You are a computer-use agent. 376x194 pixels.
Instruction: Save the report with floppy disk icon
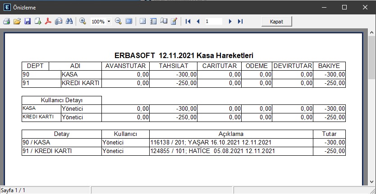28,21
